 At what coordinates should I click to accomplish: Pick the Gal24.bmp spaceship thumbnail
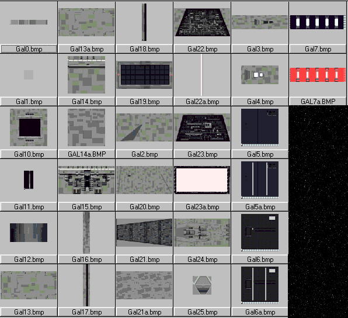202,233
